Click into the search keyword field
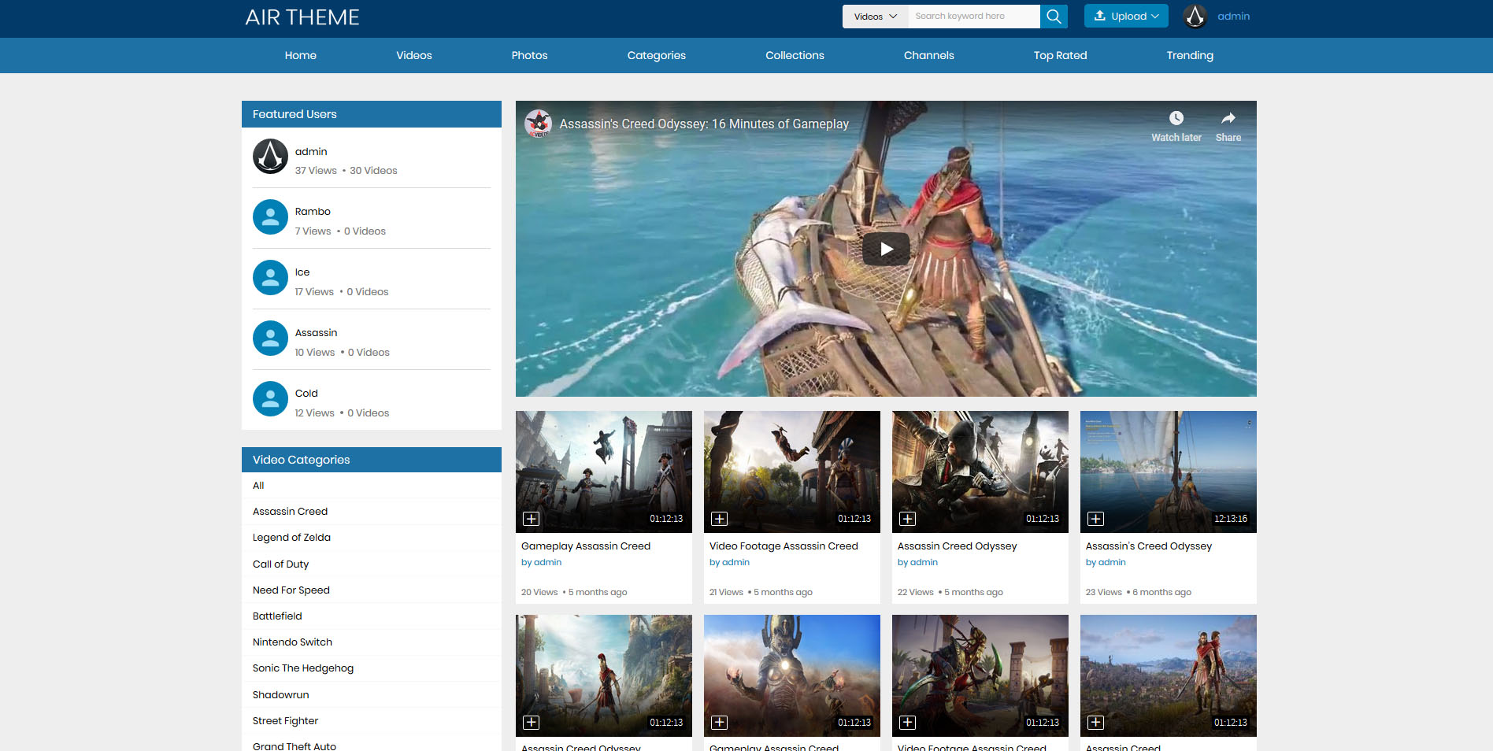The width and height of the screenshot is (1493, 751). point(974,17)
